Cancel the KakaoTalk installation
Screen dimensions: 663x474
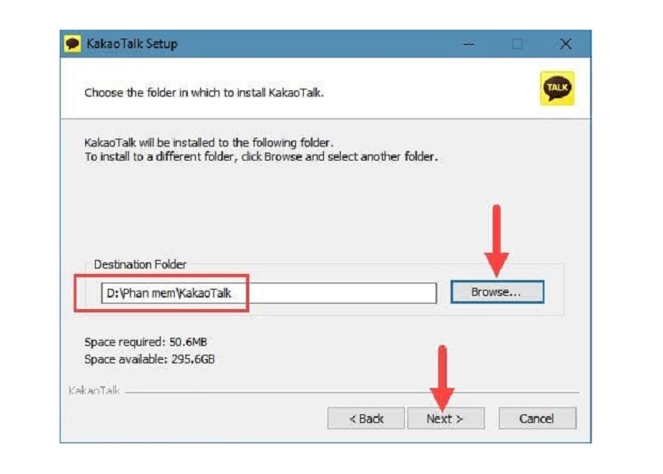click(x=537, y=419)
